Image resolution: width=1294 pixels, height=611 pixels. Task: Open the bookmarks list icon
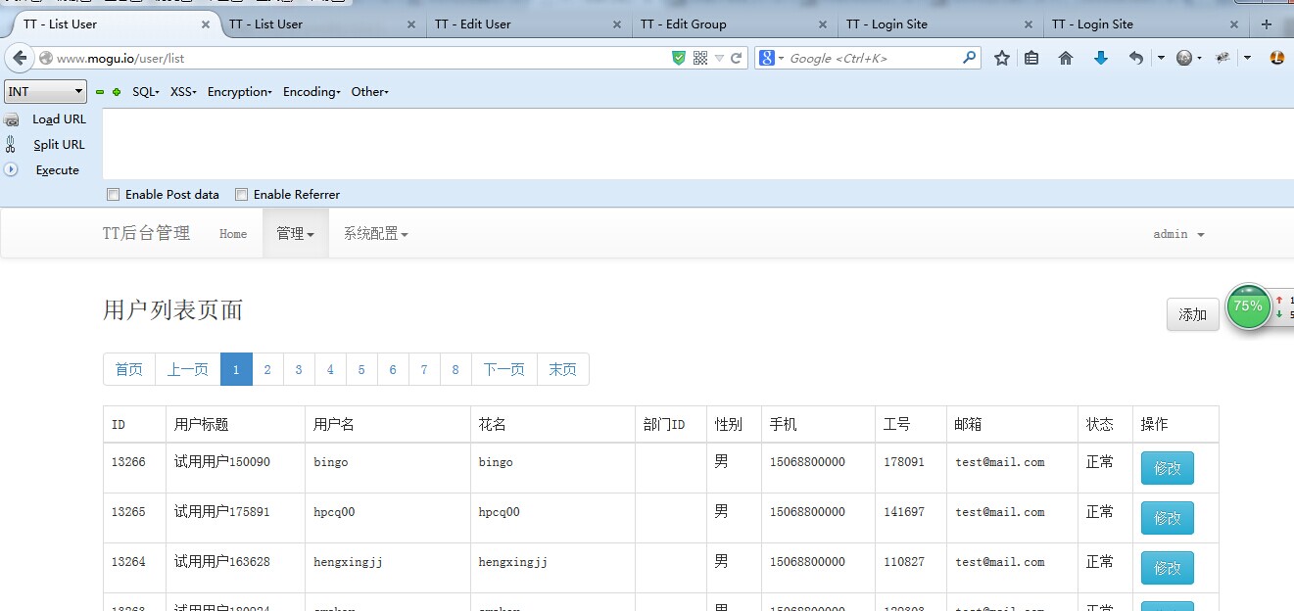pyautogui.click(x=1031, y=58)
